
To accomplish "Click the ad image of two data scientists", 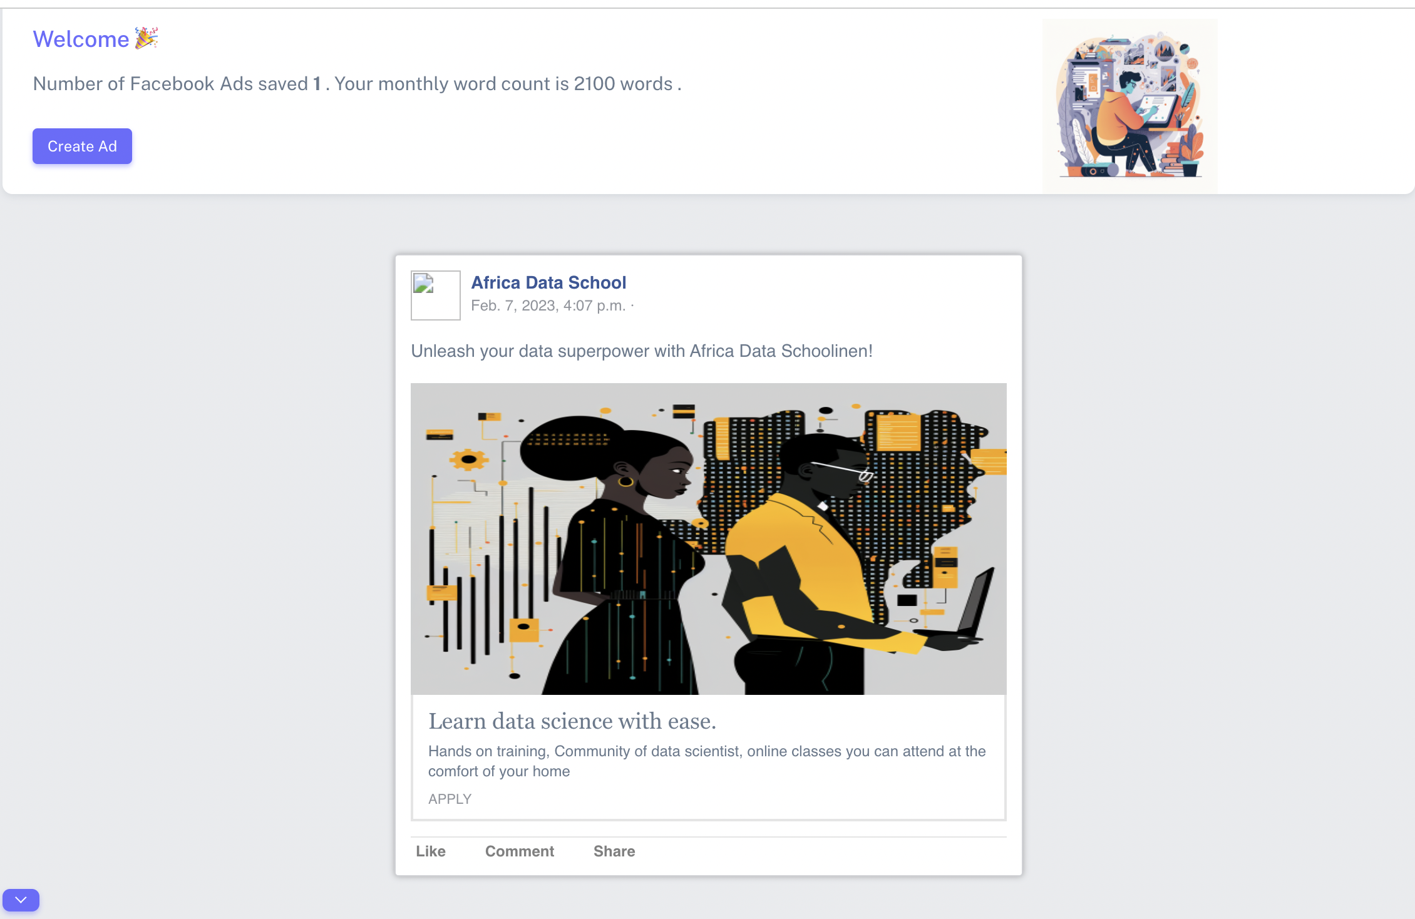I will [709, 538].
